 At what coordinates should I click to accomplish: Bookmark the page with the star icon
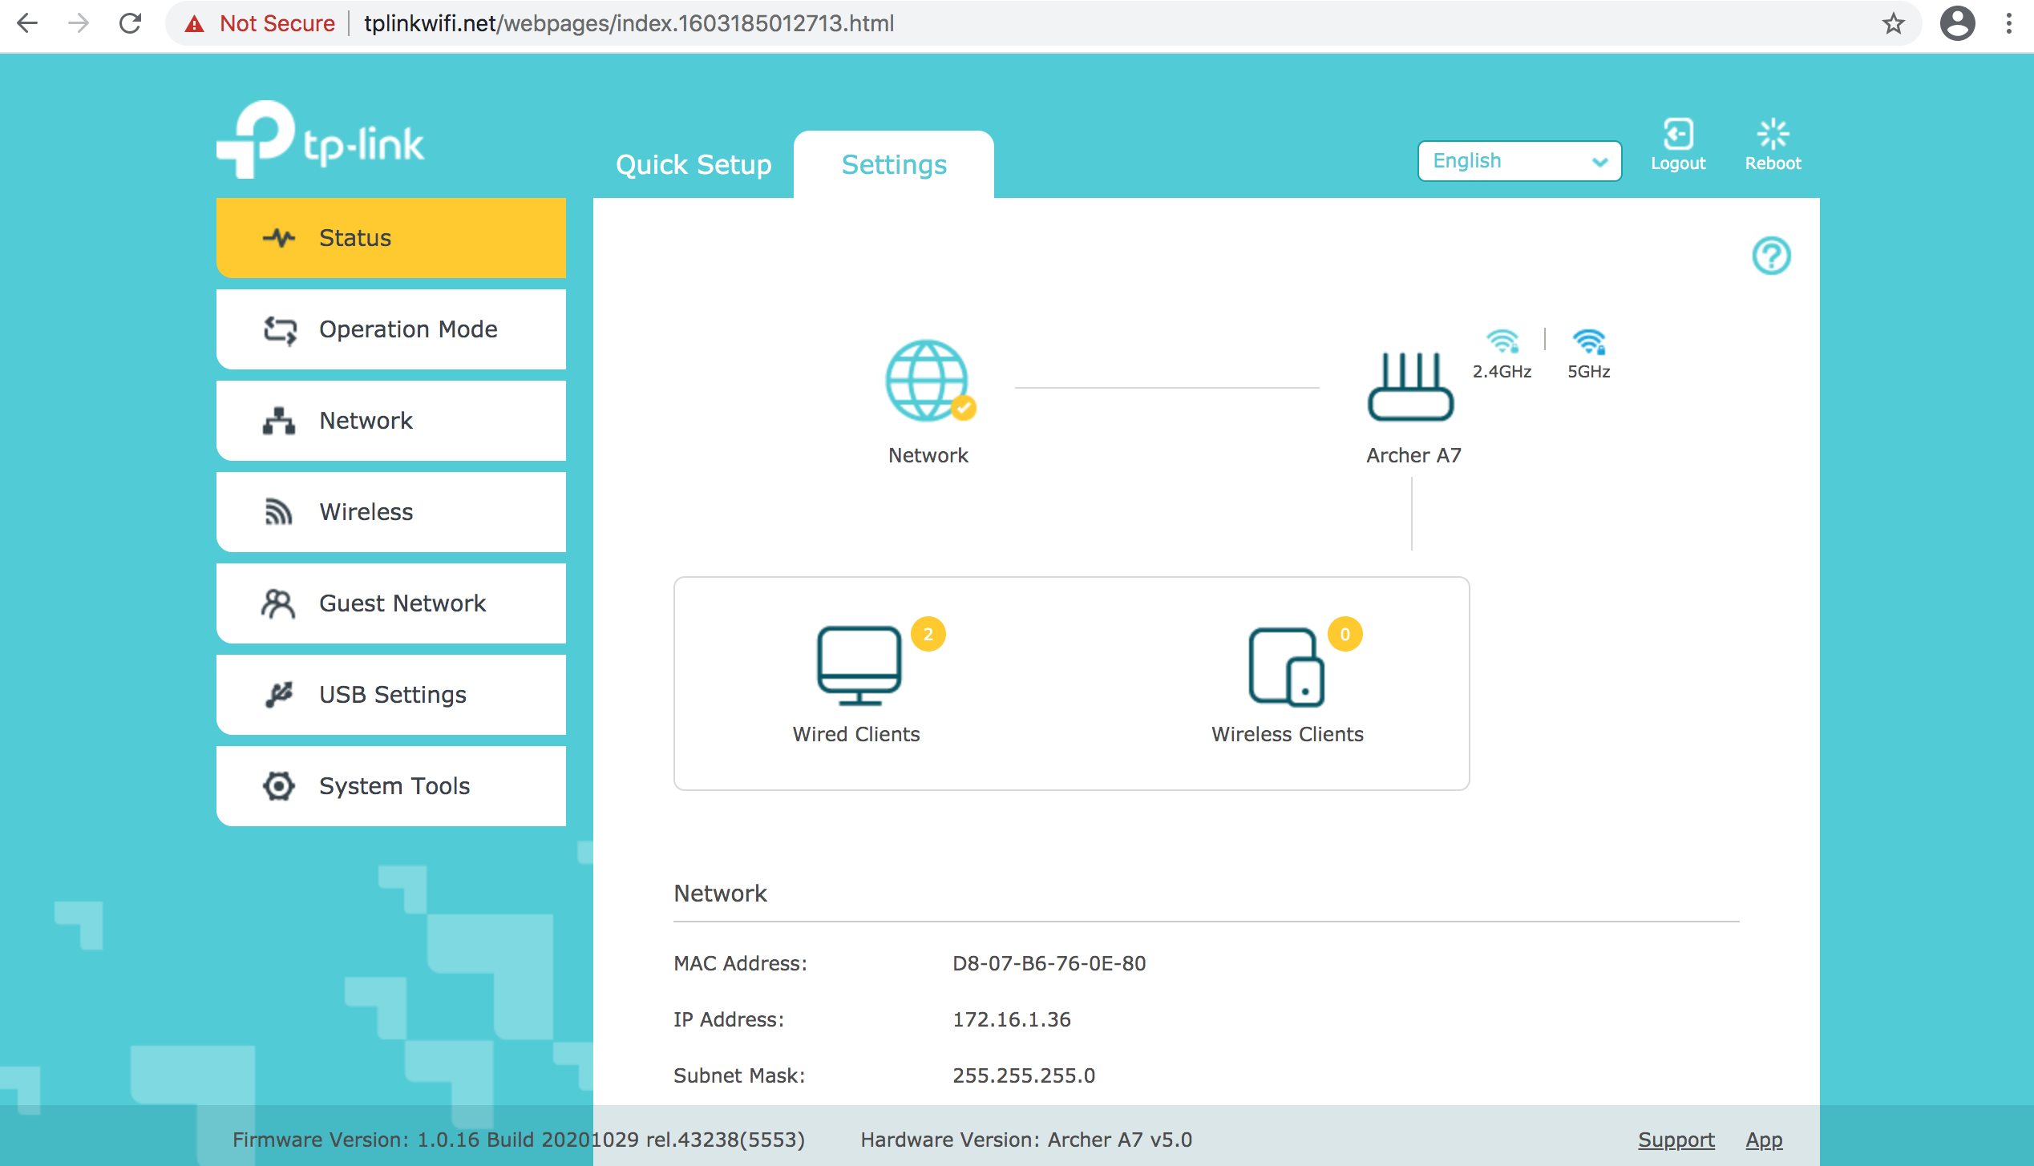click(x=1893, y=23)
